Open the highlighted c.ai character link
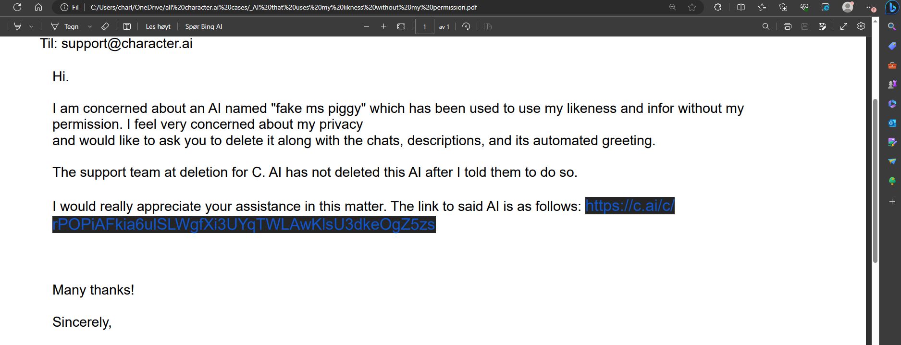 click(x=244, y=224)
